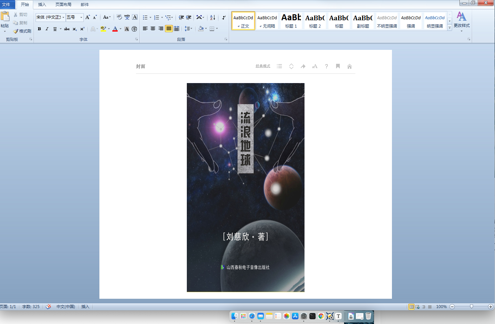Open the font name dropdown (宋体)

pos(63,17)
